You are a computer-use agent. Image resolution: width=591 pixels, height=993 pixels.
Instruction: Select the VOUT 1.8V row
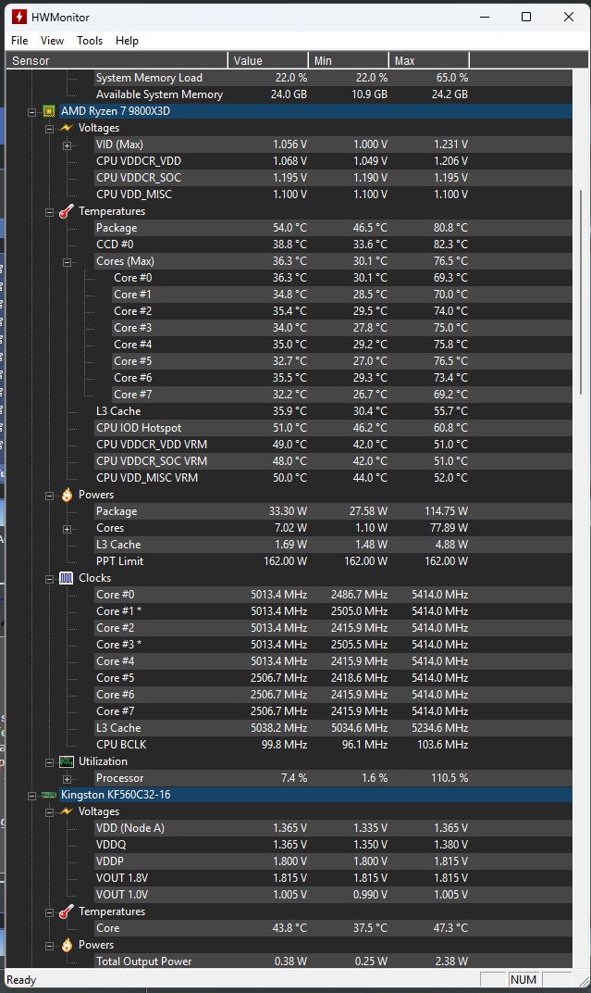(x=332, y=878)
